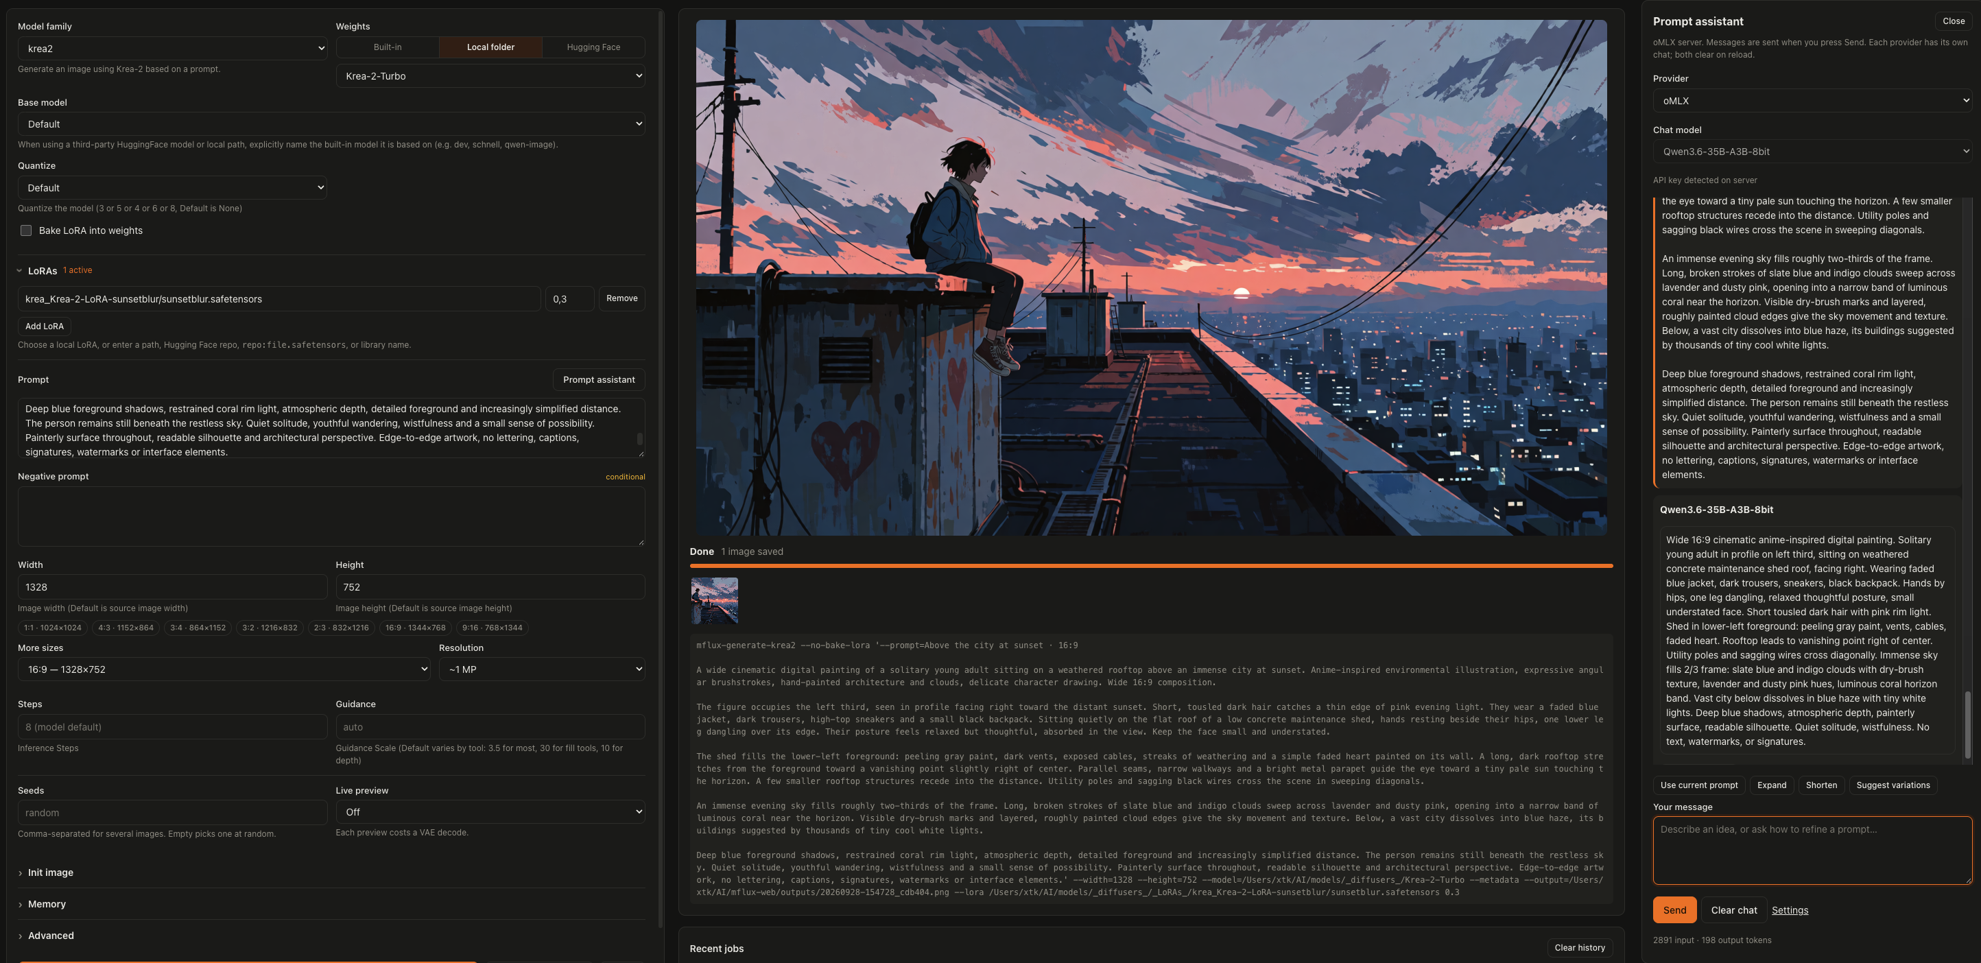1981x963 pixels.
Task: Open the Resolution dropdown
Action: coord(541,669)
